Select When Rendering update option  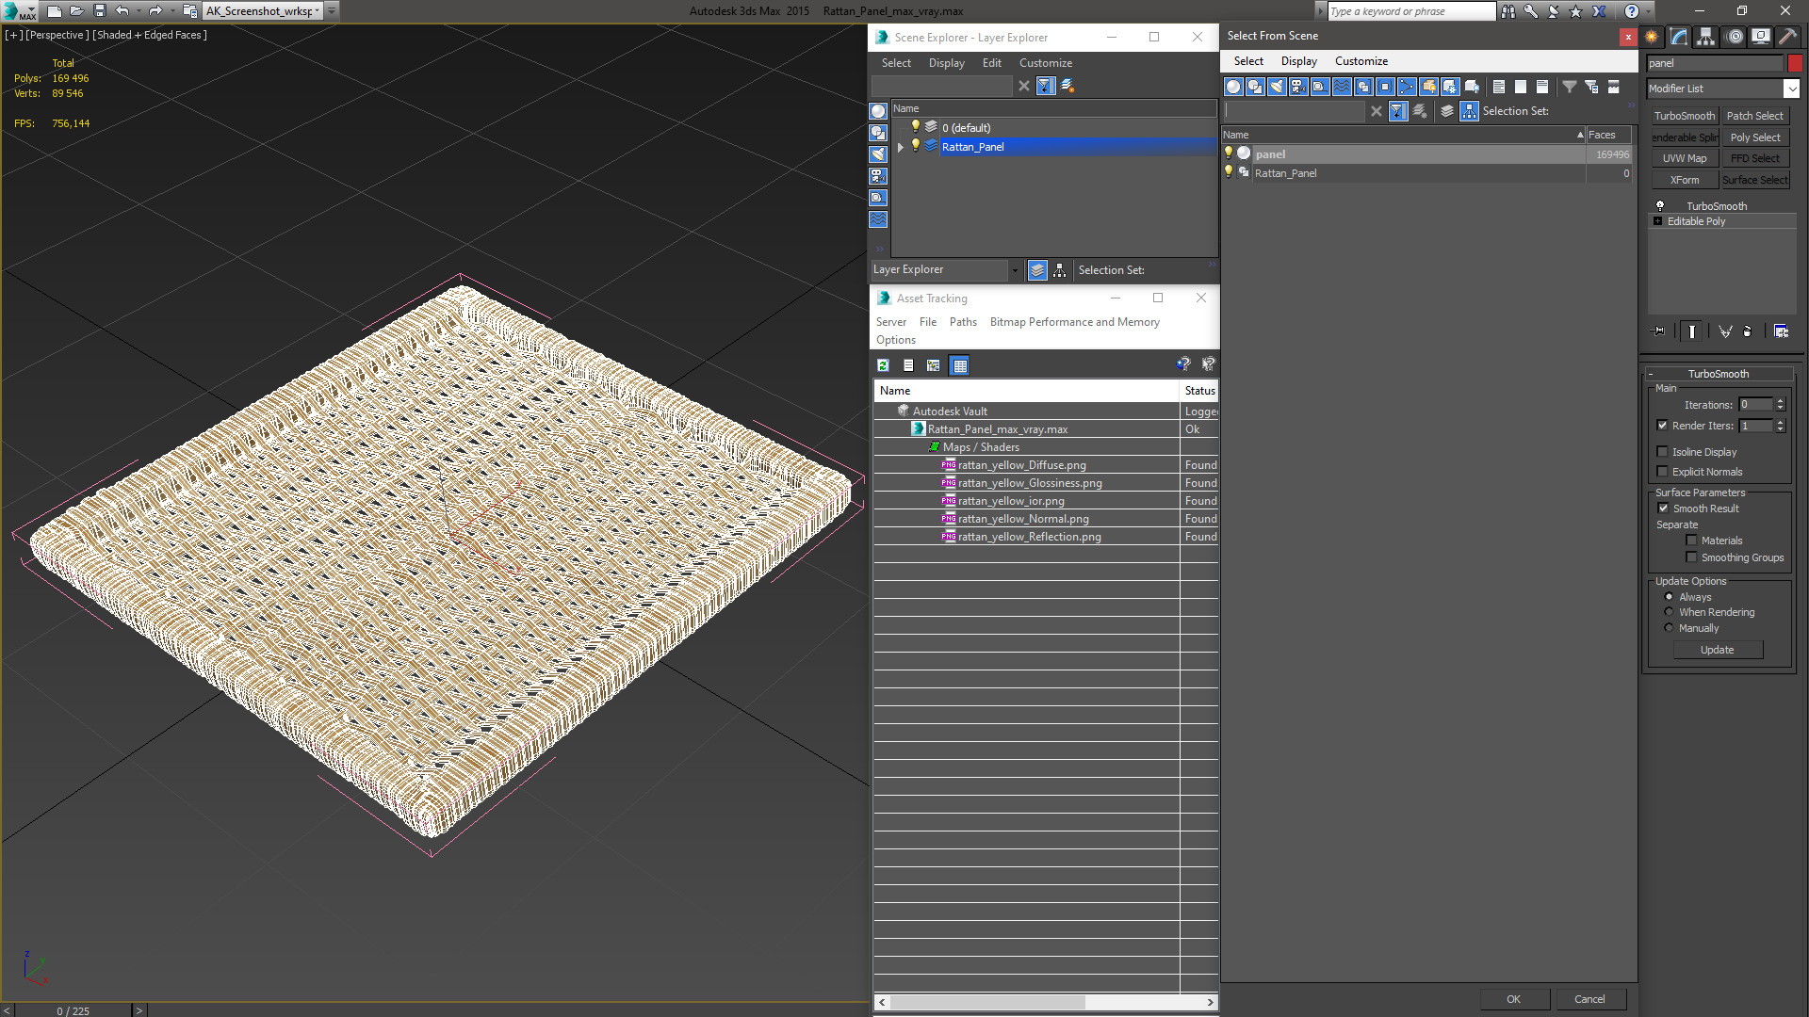point(1669,612)
